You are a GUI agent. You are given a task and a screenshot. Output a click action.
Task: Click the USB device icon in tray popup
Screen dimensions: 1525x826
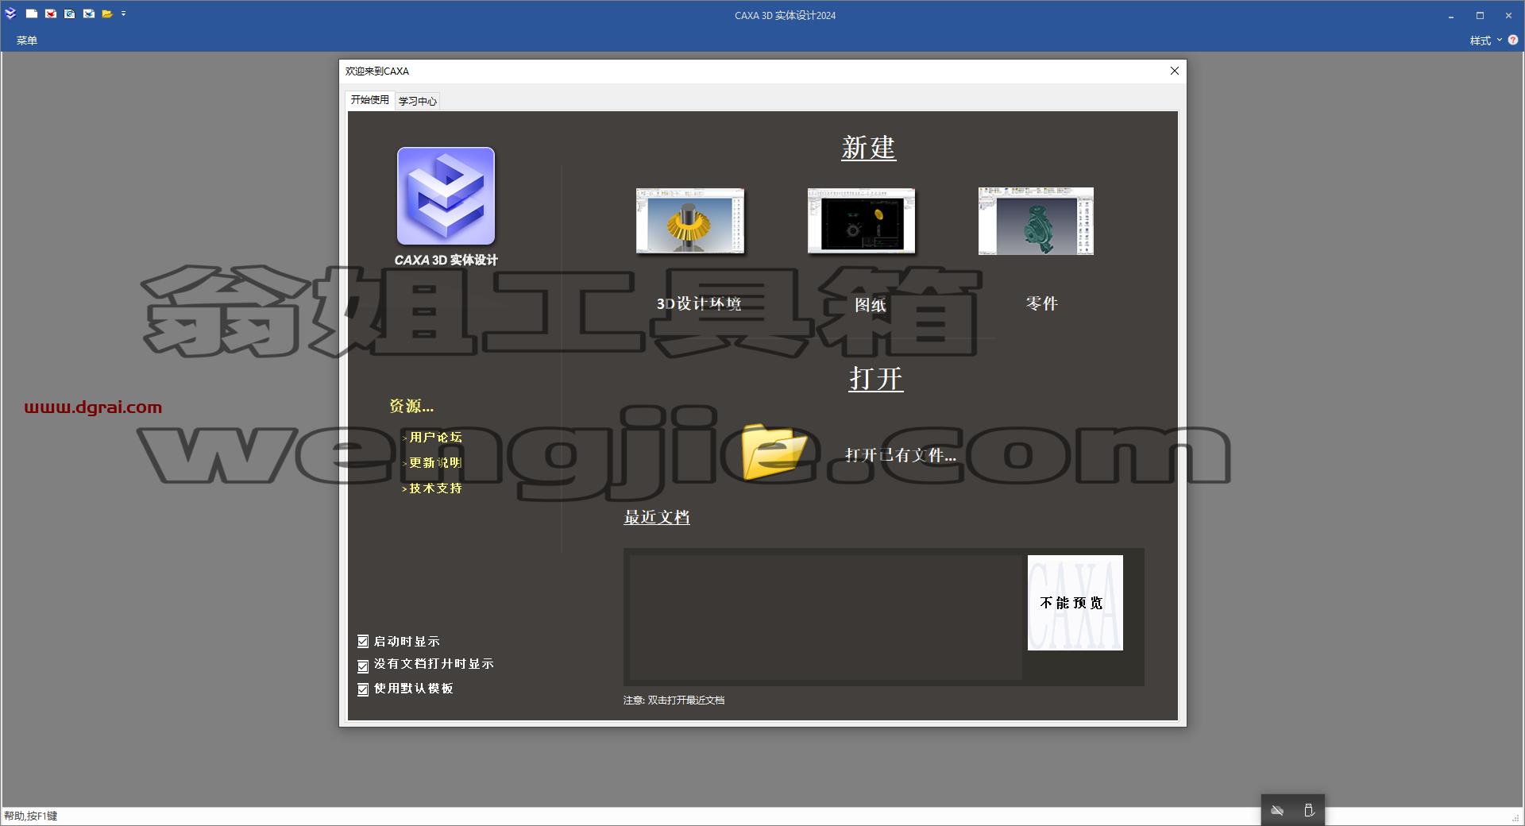tap(1309, 811)
